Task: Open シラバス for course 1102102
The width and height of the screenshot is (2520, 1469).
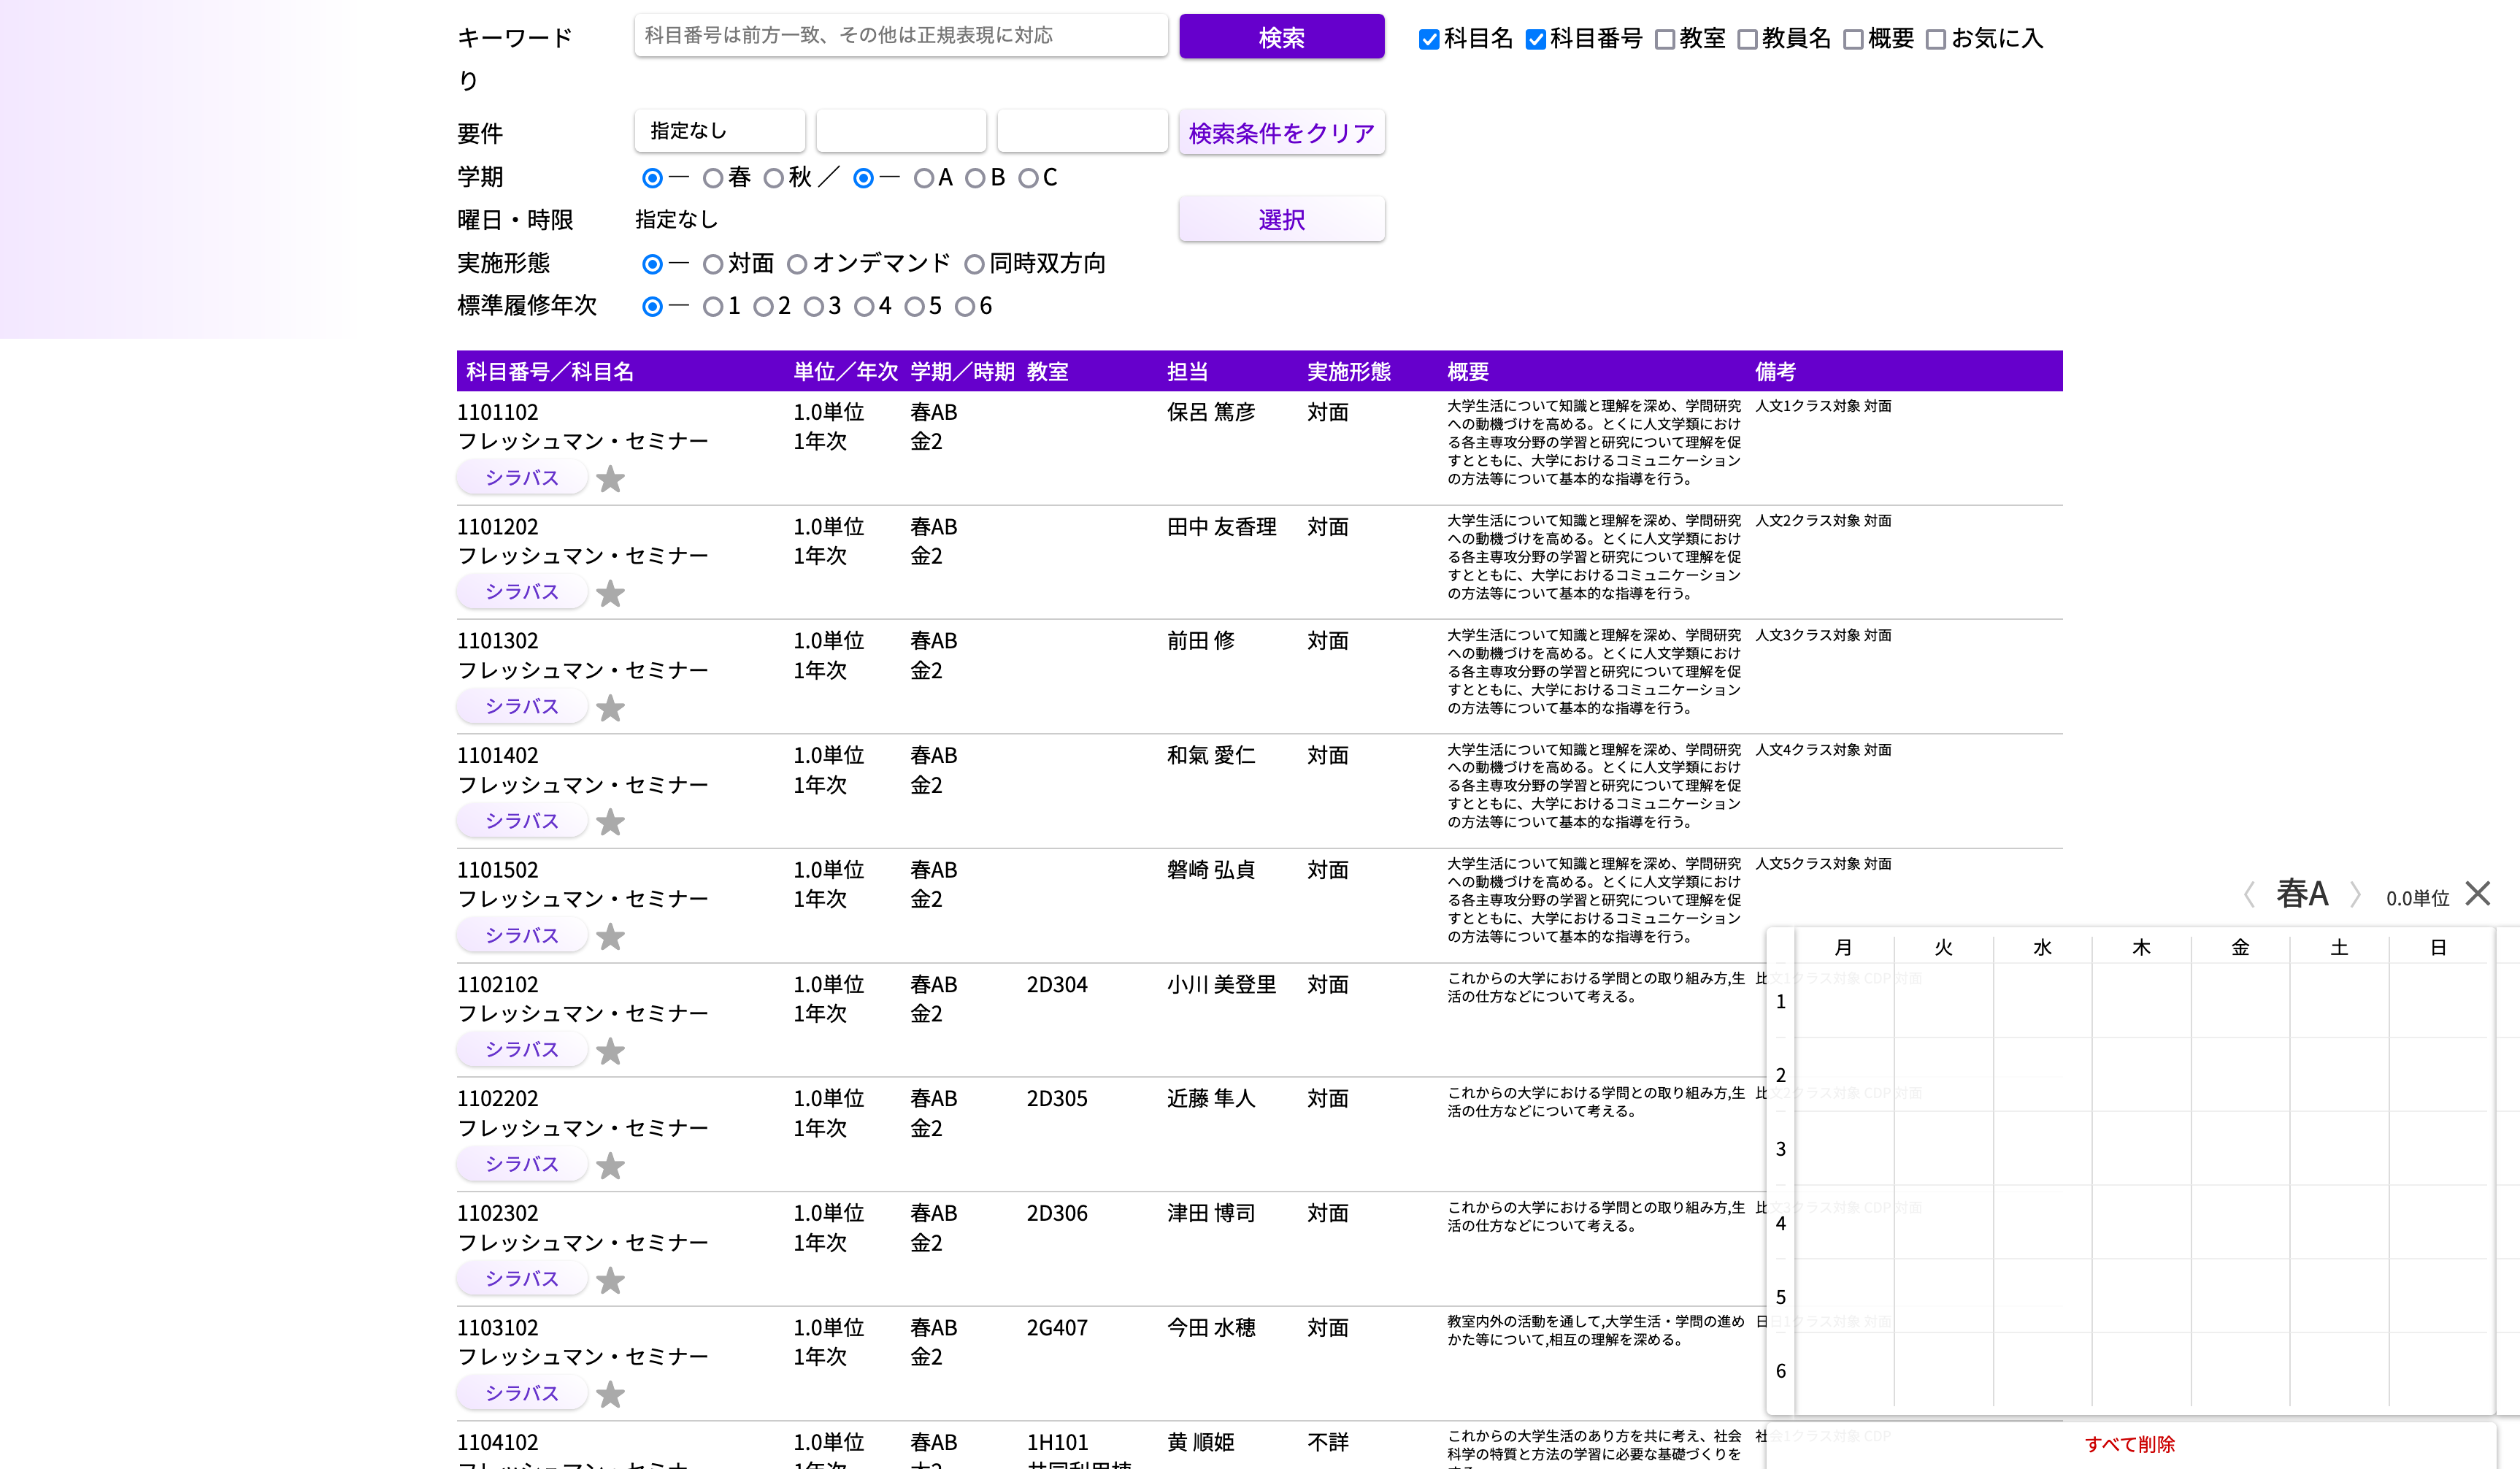Action: tap(521, 1050)
